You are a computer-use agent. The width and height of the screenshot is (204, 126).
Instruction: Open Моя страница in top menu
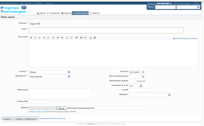pyautogui.click(x=26, y=3)
